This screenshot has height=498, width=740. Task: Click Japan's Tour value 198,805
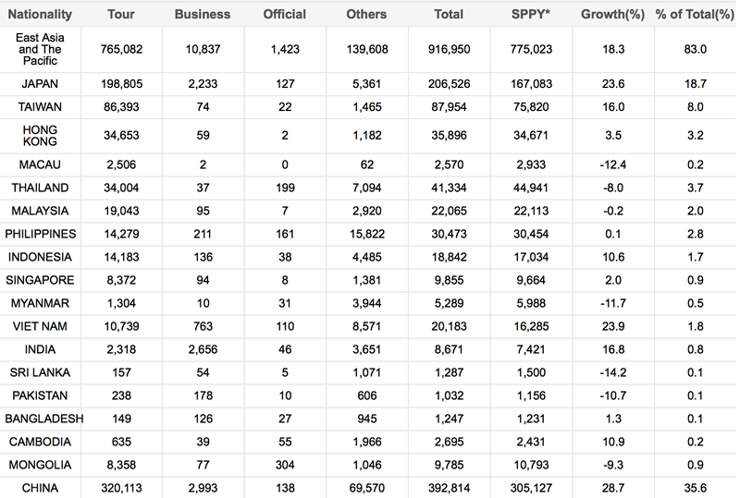[121, 84]
